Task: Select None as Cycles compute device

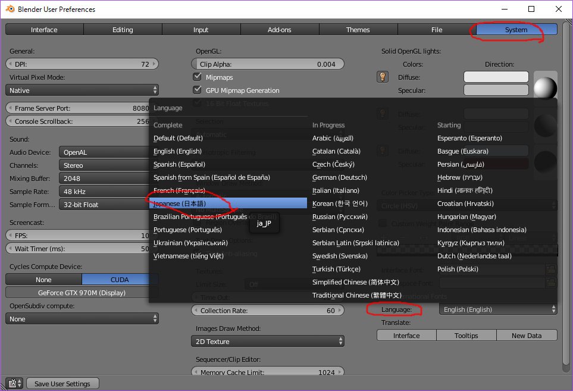Action: [x=43, y=280]
